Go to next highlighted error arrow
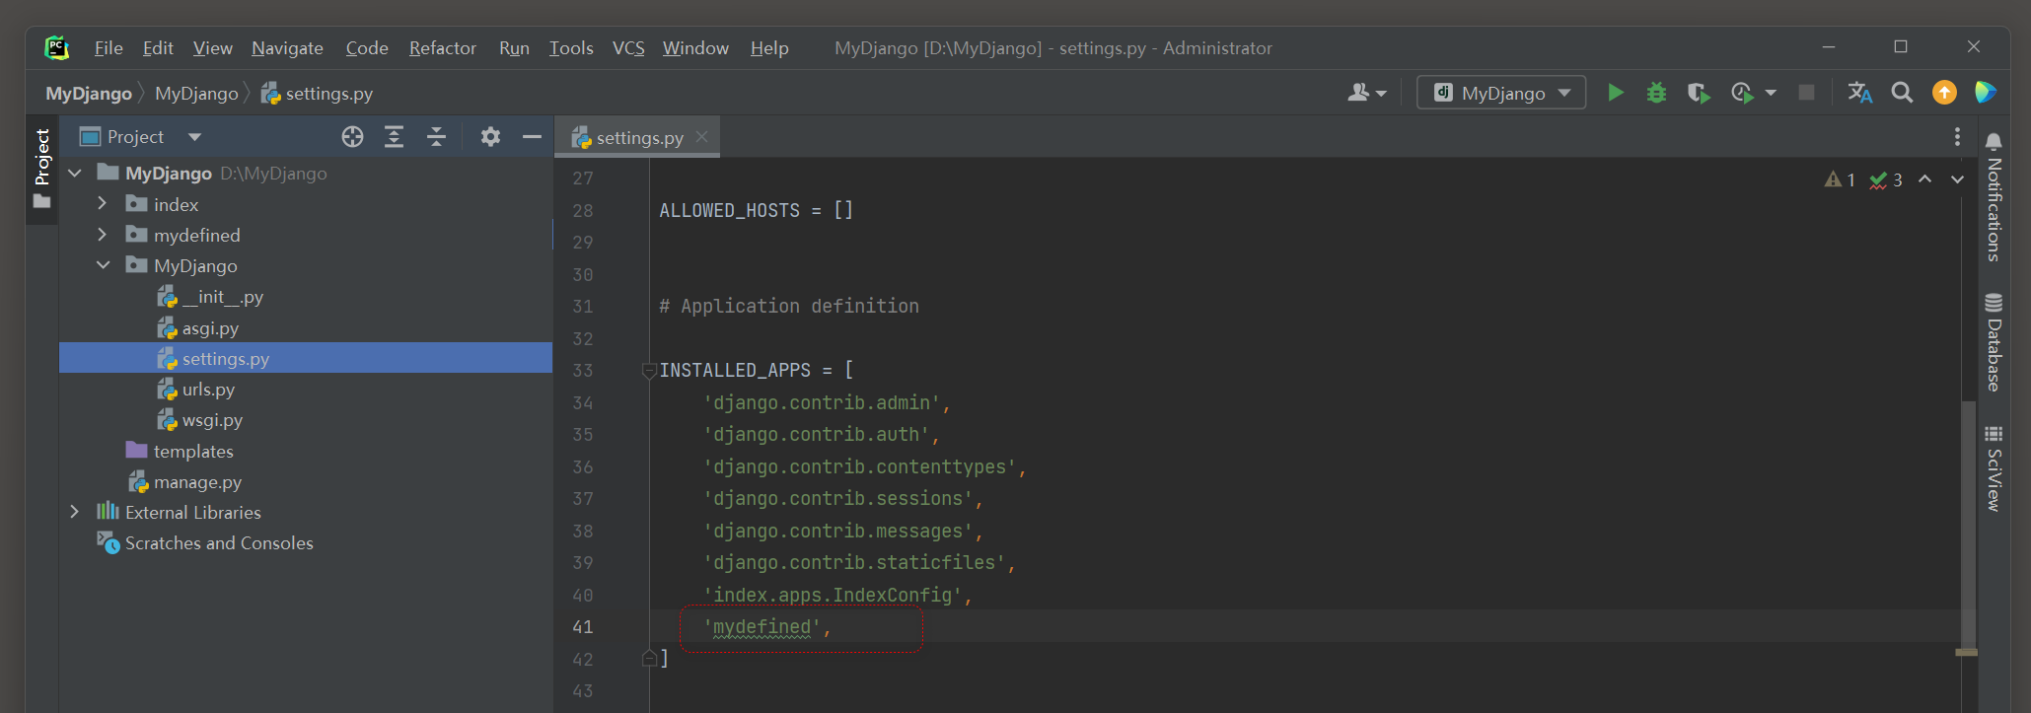The image size is (2031, 713). [1957, 179]
